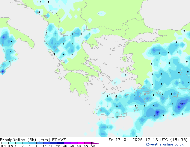Click the above-50 mm arrow tip of legend

click(x=95, y=143)
